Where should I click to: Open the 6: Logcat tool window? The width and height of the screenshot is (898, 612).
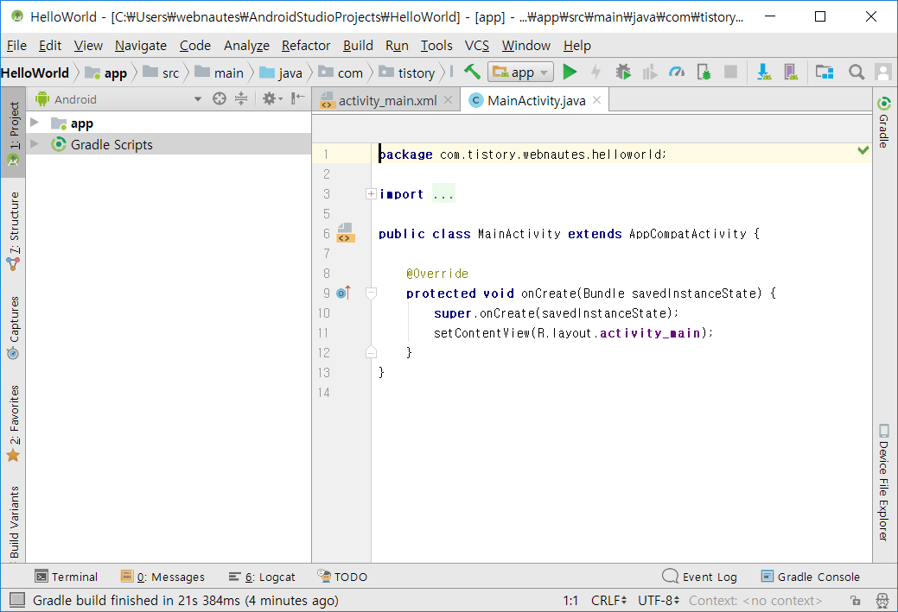coord(262,577)
